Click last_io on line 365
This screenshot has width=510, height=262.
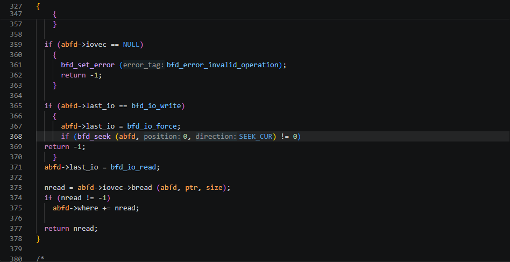pos(100,106)
